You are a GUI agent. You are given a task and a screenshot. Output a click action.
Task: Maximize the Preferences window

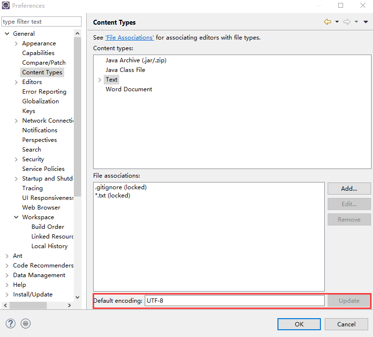tap(341, 5)
